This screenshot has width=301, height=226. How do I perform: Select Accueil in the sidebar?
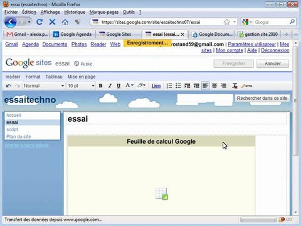click(14, 115)
